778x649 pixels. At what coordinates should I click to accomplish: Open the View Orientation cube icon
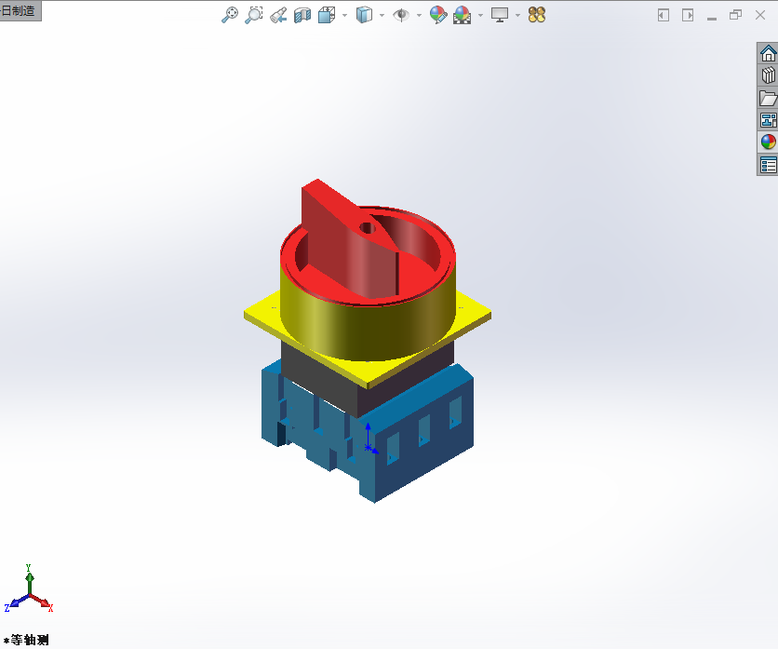pos(327,15)
